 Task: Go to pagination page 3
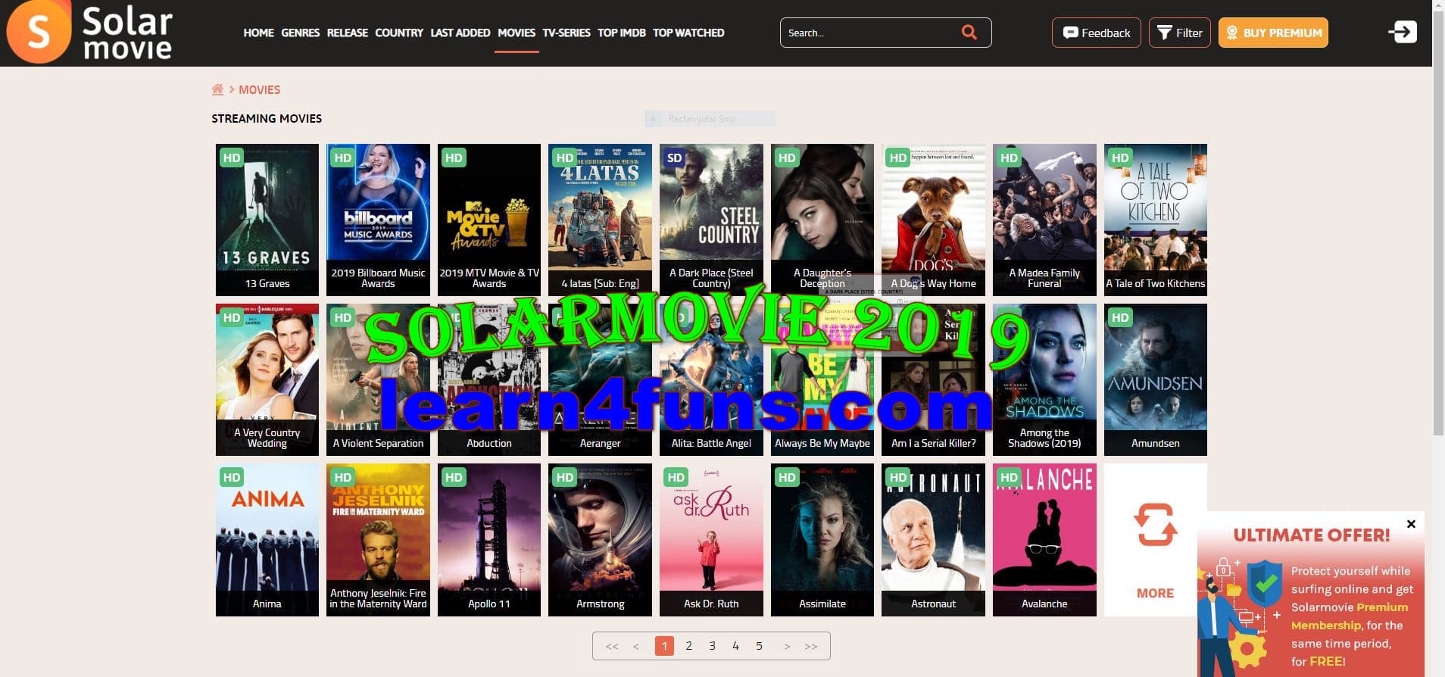[712, 646]
